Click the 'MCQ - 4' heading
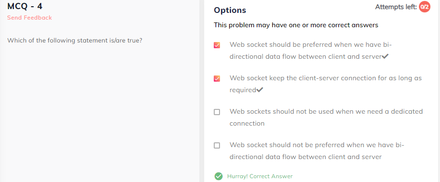This screenshot has height=182, width=440. tap(25, 6)
